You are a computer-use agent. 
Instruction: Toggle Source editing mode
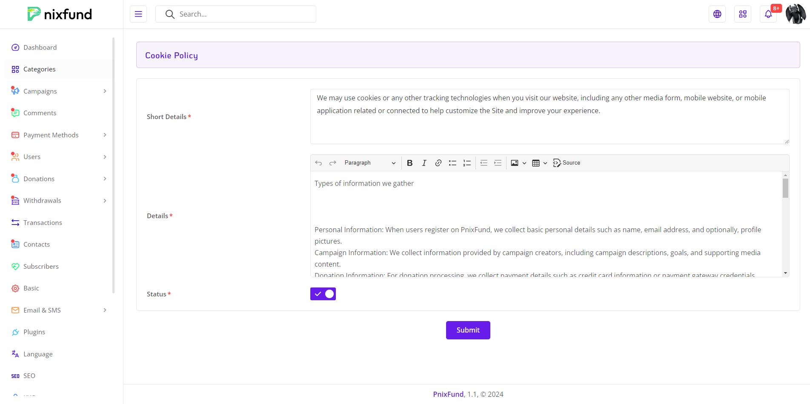[x=567, y=163]
